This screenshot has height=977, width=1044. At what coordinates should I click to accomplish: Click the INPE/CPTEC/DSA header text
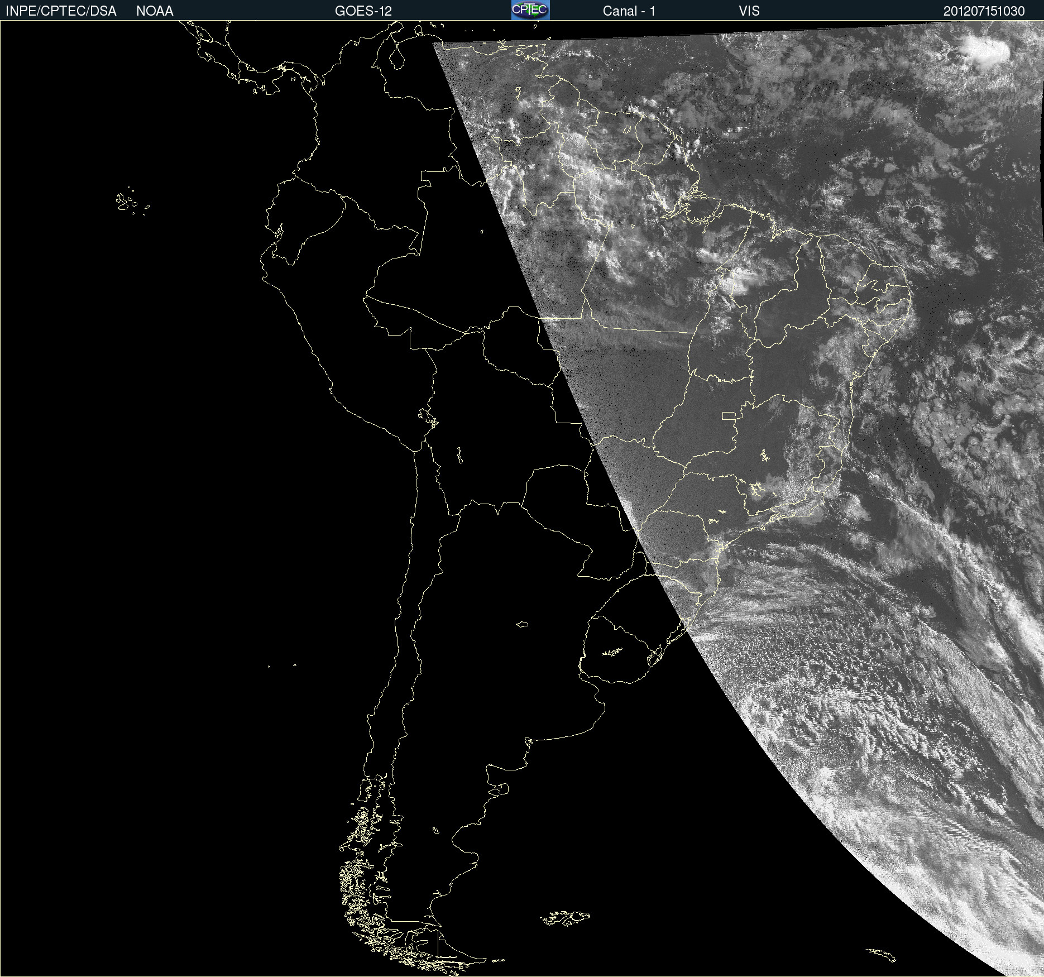point(61,11)
